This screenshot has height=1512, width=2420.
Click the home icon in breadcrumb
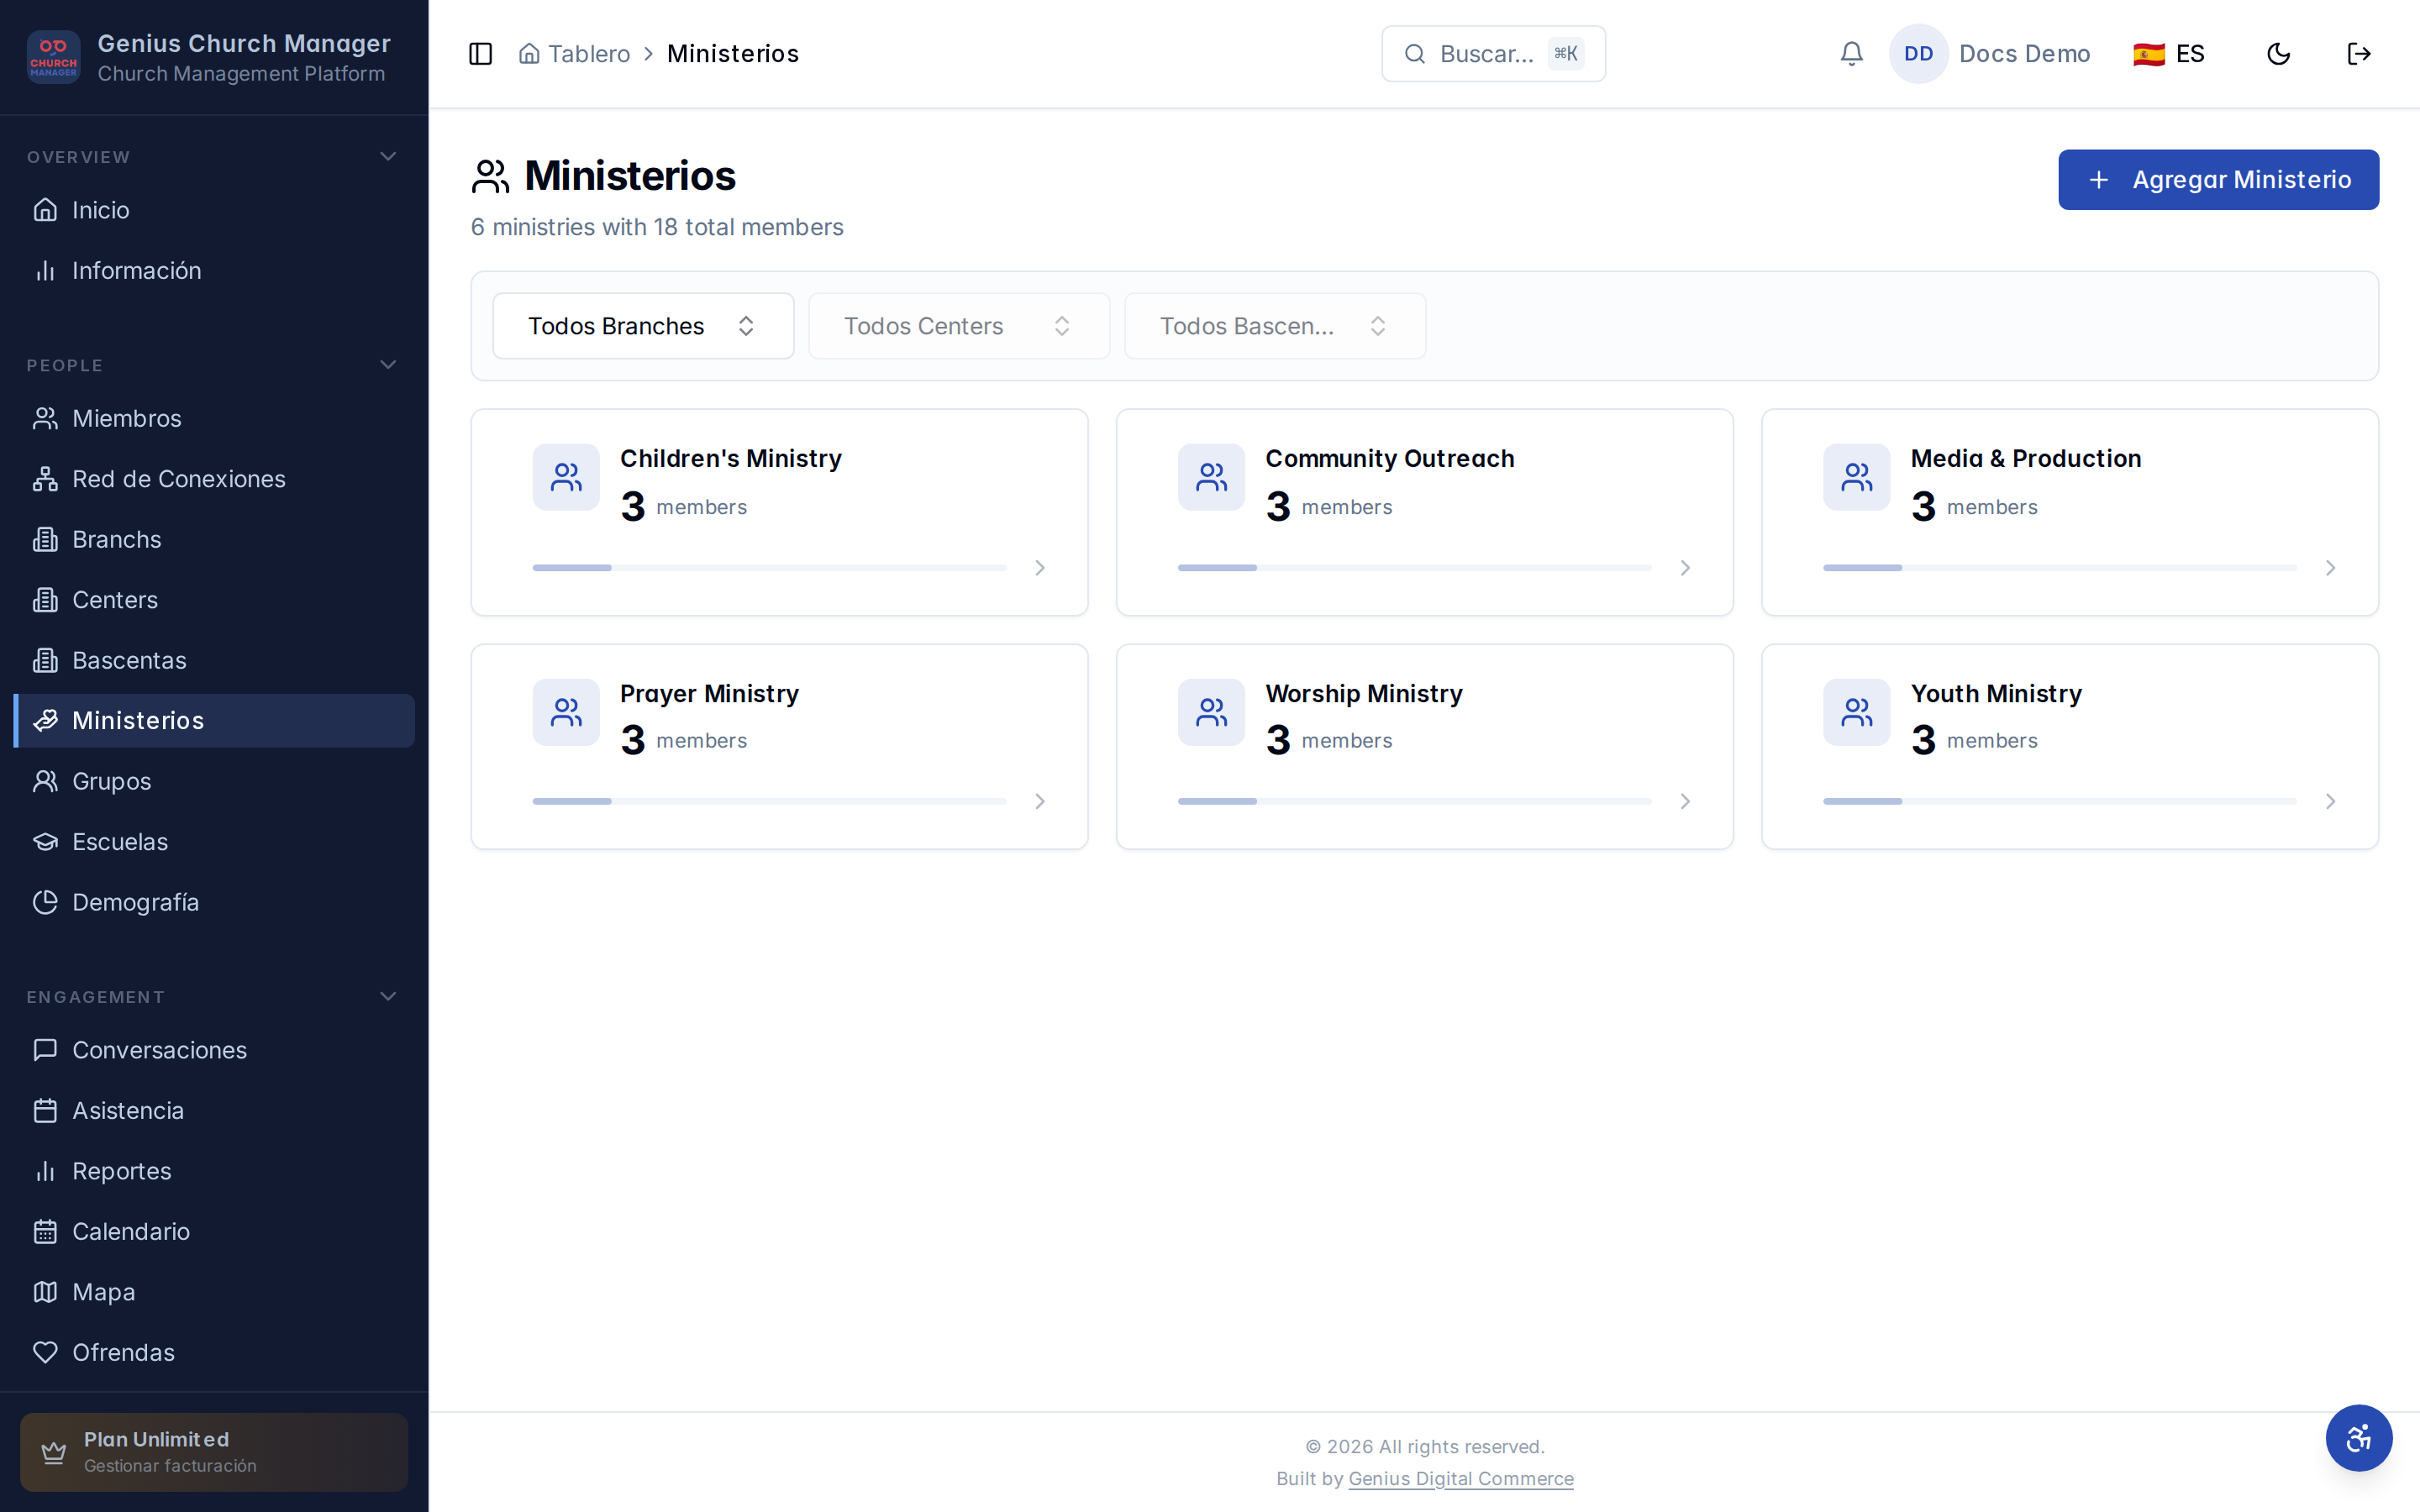[x=529, y=54]
